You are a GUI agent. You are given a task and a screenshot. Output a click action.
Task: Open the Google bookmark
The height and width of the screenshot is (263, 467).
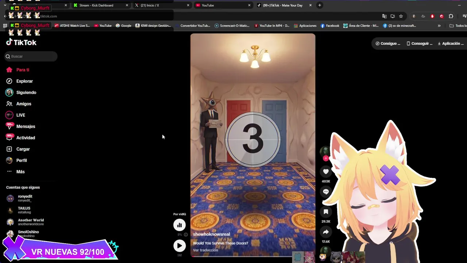pyautogui.click(x=123, y=26)
